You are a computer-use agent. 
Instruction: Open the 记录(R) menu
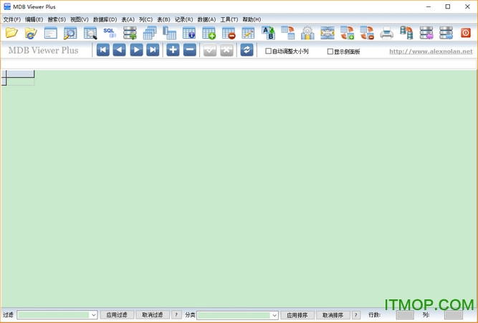tap(184, 19)
